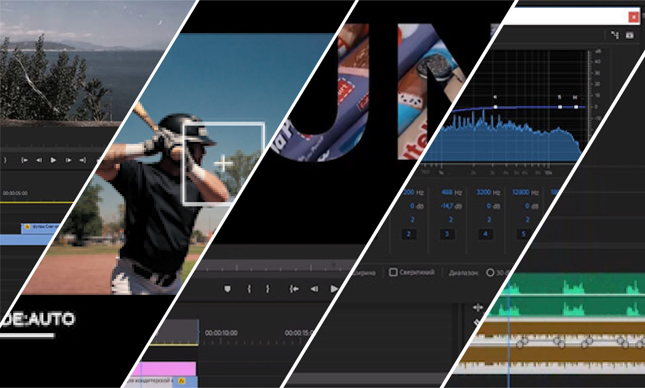645x388 pixels.
Task: Jump to the Out point under the lake preview
Action: coord(83,160)
